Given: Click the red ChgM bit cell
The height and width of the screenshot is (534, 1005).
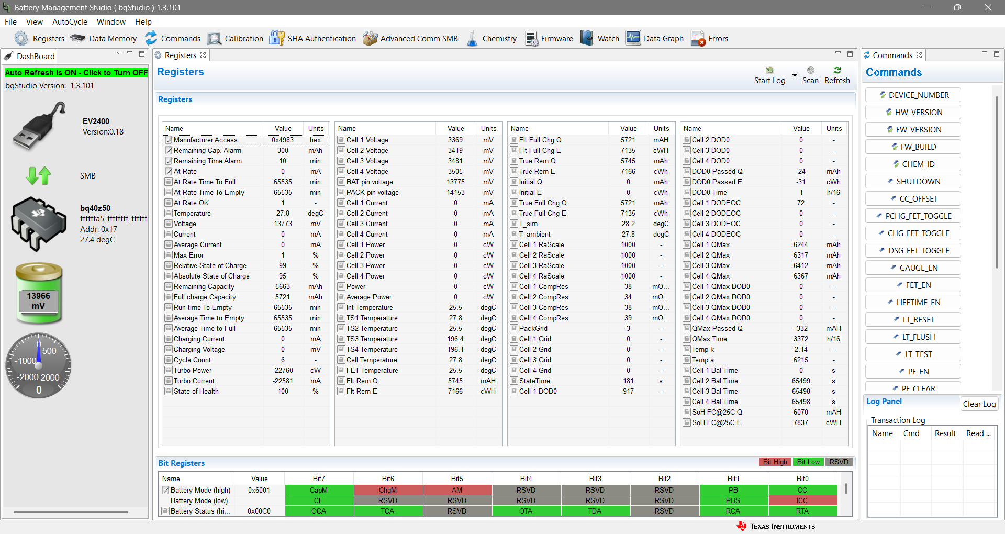Looking at the screenshot, I should click(x=388, y=490).
